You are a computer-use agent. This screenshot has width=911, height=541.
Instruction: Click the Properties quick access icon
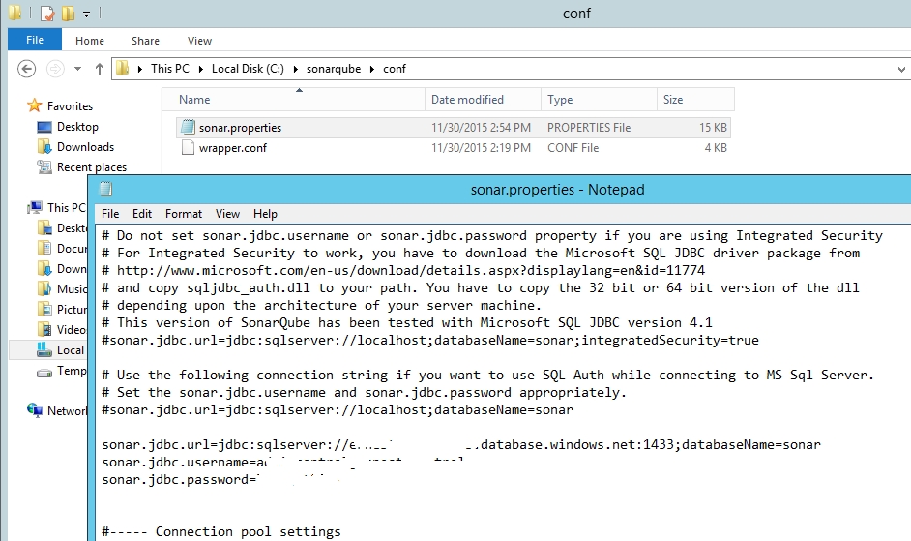click(47, 13)
